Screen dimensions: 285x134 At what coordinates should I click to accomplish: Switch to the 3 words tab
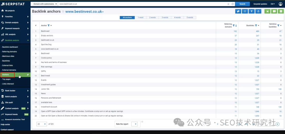click(x=165, y=18)
